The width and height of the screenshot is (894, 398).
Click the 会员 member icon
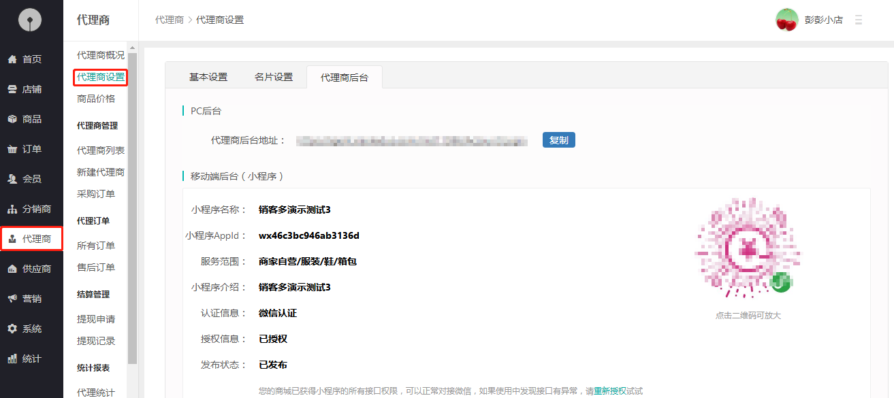pyautogui.click(x=12, y=179)
